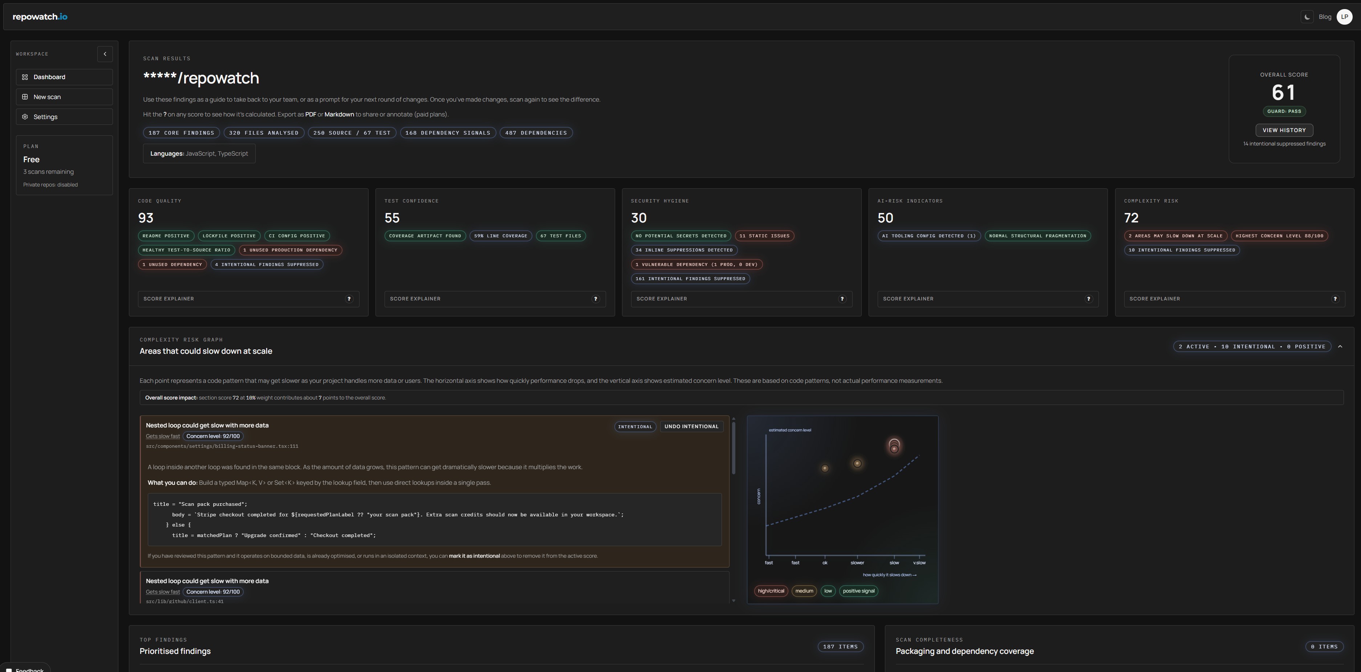Open Settings in the workspace sidebar
1361x672 pixels.
point(65,117)
